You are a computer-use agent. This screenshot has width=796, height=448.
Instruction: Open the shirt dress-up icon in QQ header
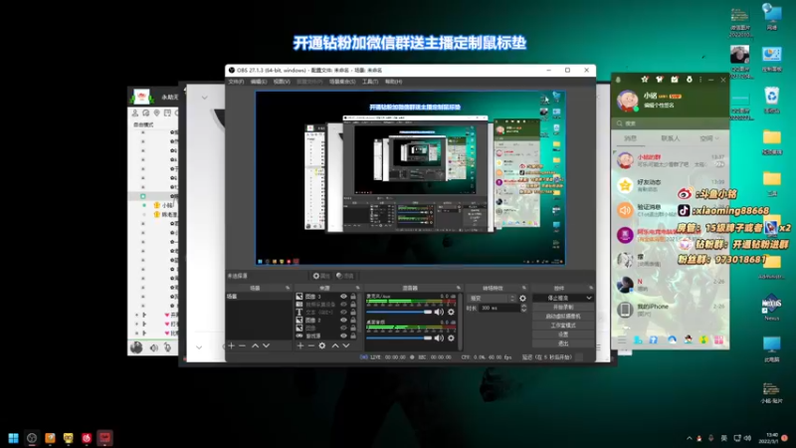[660, 80]
